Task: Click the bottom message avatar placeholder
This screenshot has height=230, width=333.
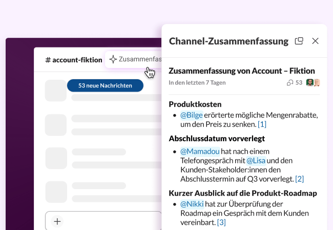Action: click(x=56, y=192)
